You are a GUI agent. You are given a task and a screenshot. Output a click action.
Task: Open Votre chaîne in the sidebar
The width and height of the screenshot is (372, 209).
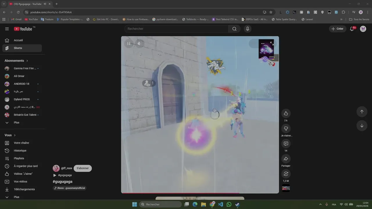coord(22,143)
